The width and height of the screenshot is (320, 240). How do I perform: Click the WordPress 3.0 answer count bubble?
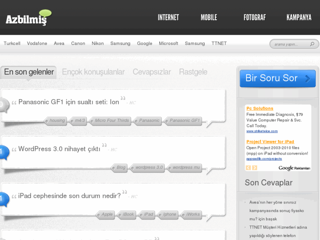click(4, 152)
